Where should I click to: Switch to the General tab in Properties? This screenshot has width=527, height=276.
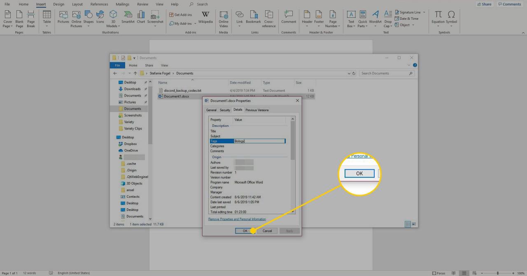211,110
